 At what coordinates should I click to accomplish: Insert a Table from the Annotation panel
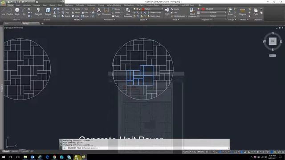(116, 16)
